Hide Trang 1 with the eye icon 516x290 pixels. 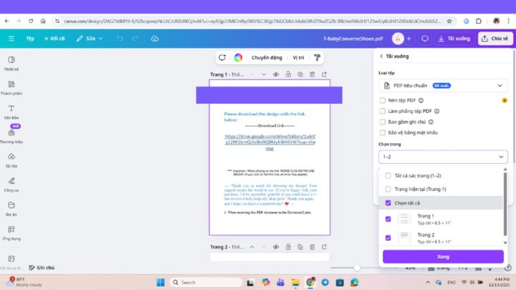(276, 74)
